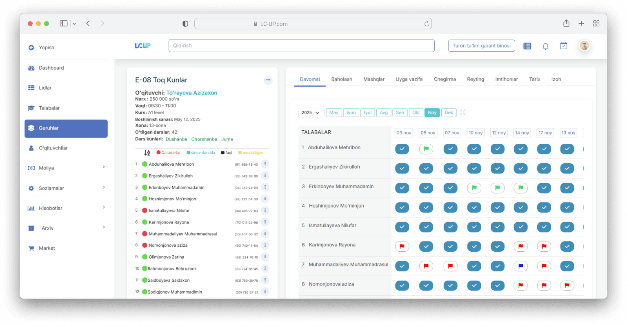Viewport: 627px width, 325px height.
Task: Open the Imtihonlar tab
Action: 507,79
